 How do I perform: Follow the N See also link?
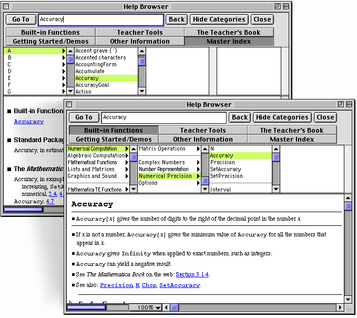(137, 285)
